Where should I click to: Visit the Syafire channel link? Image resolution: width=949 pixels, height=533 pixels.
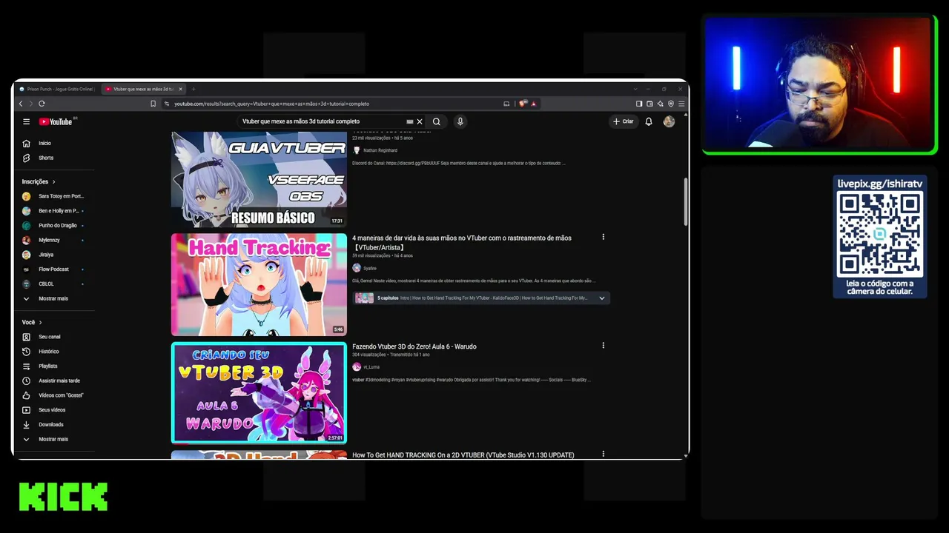coord(370,268)
